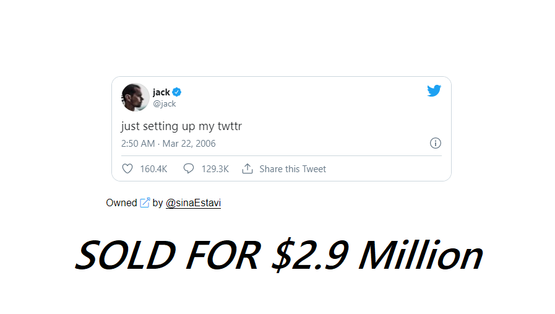The image size is (555, 314).
Task: Open the external link icon after Owned
Action: pyautogui.click(x=145, y=203)
